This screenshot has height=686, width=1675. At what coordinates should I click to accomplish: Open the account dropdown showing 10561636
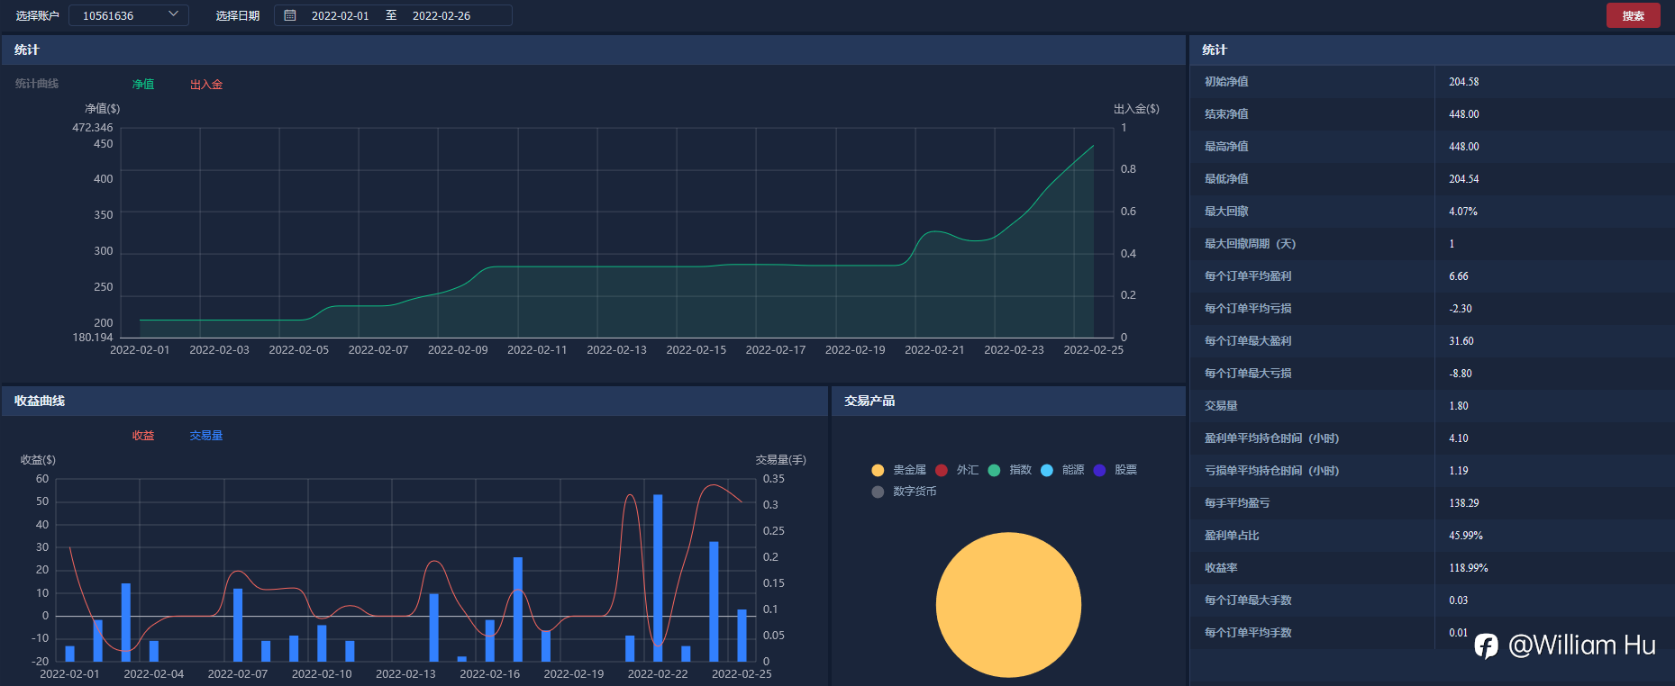coord(129,15)
